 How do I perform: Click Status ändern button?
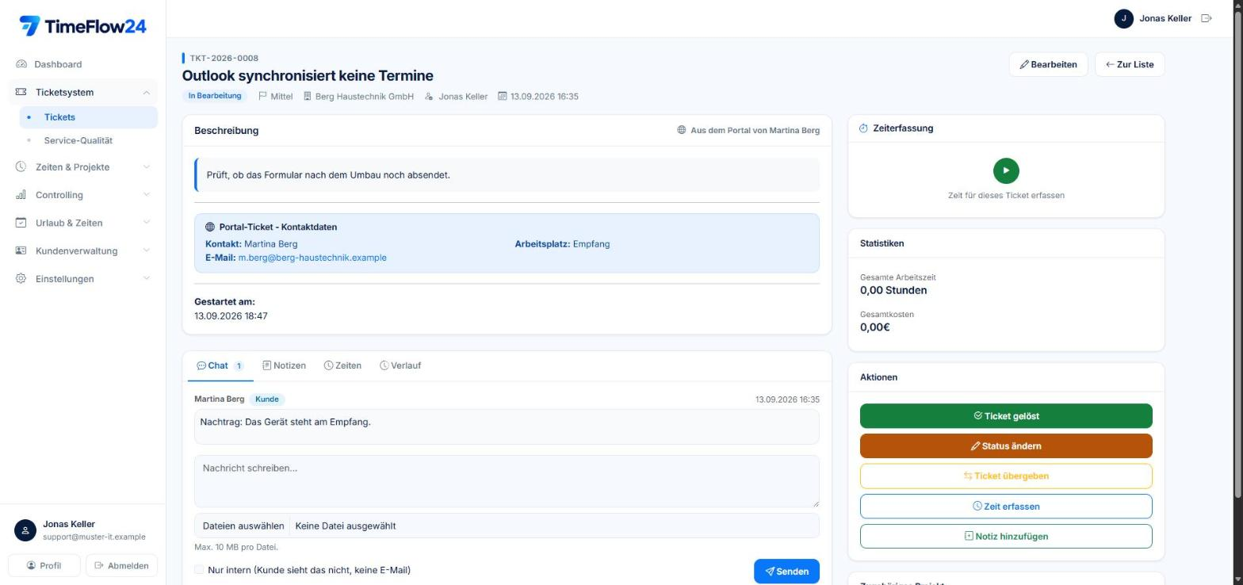(1006, 446)
